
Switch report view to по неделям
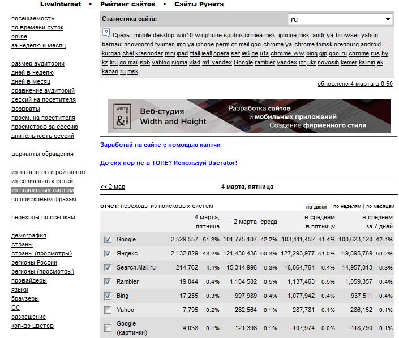347,206
